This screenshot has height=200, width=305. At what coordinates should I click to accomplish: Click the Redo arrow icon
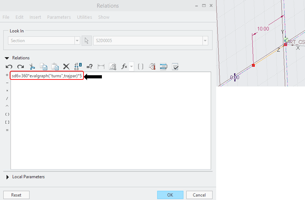point(20,66)
